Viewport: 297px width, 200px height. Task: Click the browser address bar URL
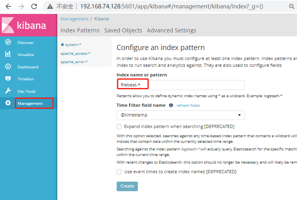coord(172,6)
